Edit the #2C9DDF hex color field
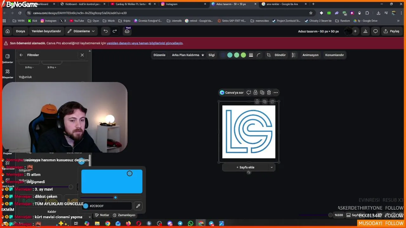This screenshot has width=406, height=228. point(107,206)
